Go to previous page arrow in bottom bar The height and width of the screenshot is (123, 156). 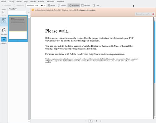tap(86, 121)
